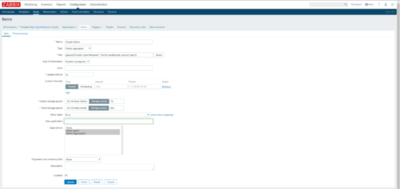Select Do not keep history option
The width and height of the screenshot is (400, 189).
point(76,101)
